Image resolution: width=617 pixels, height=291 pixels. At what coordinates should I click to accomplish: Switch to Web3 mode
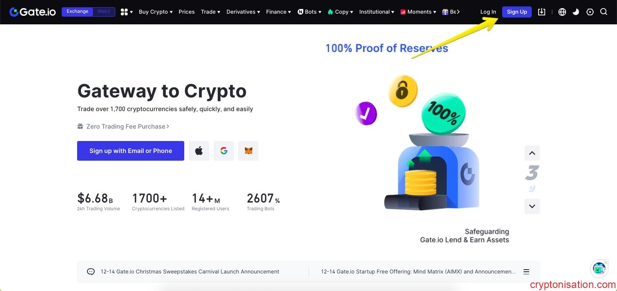pyautogui.click(x=104, y=12)
